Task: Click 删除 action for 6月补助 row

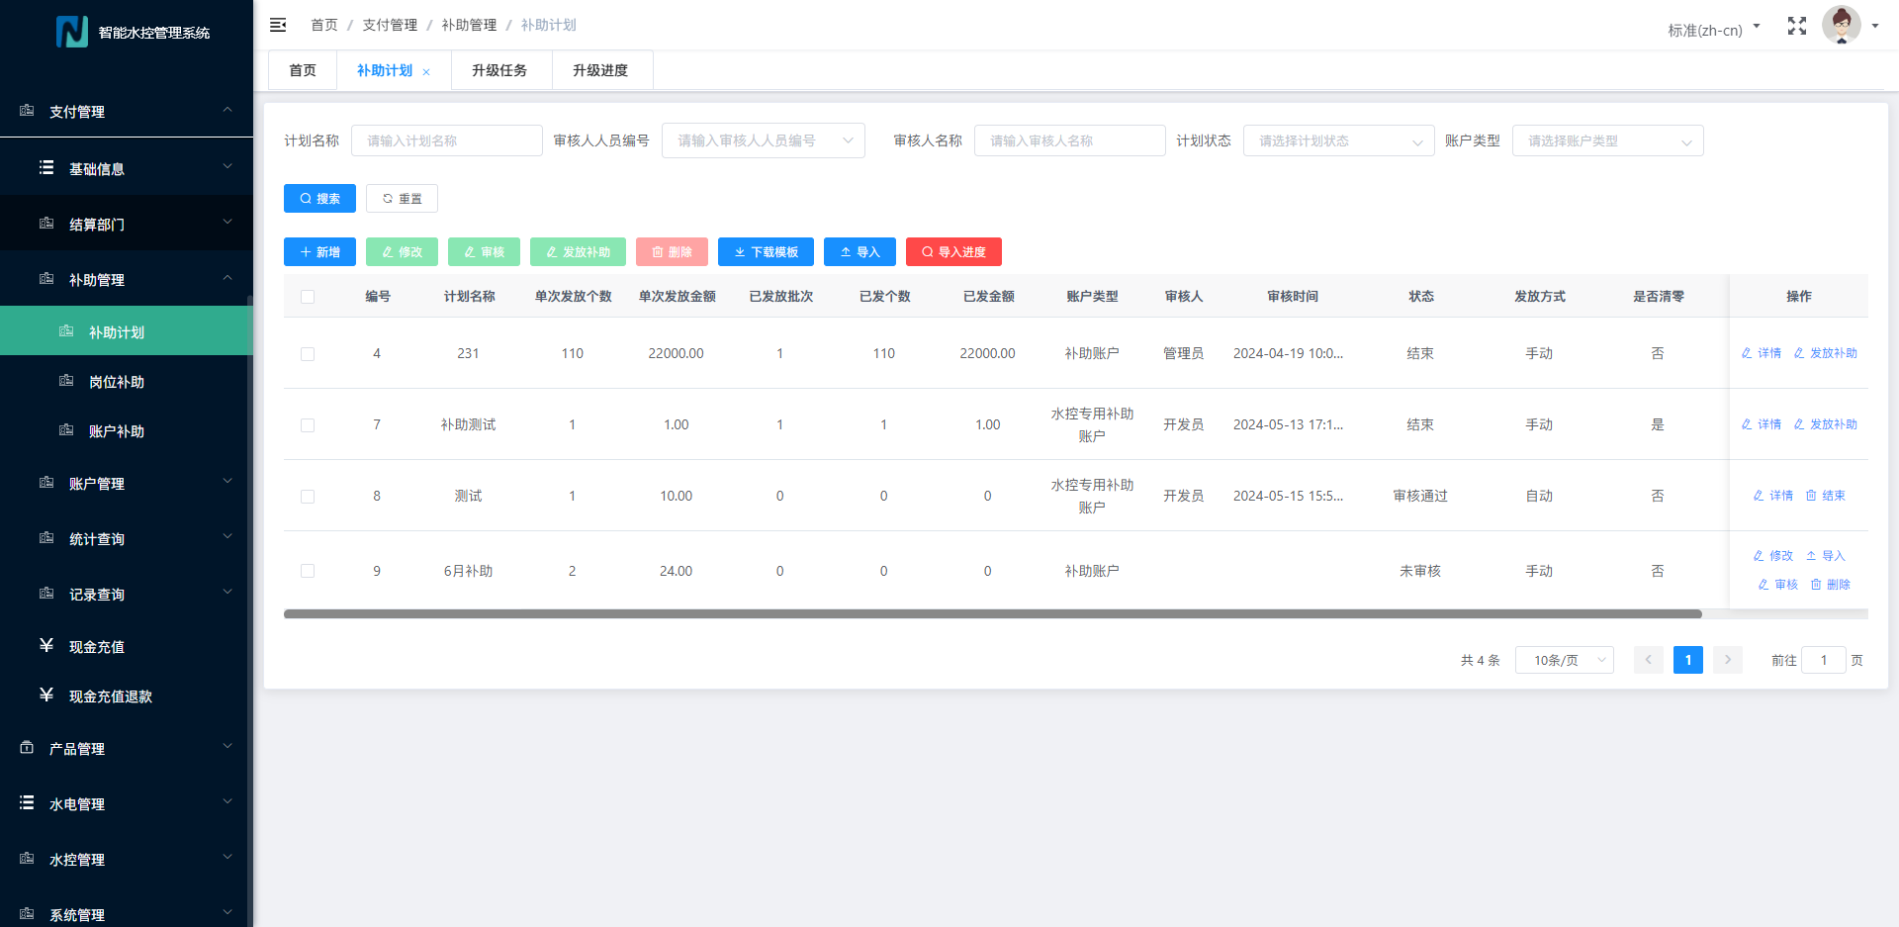Action: pos(1831,585)
